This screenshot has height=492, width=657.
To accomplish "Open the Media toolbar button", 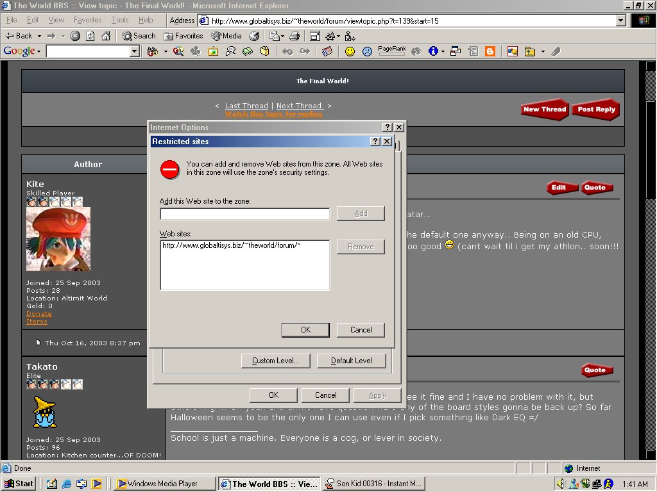I will (x=227, y=36).
